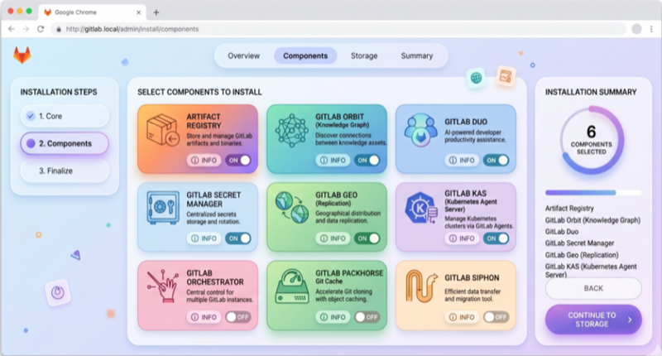
Task: Click the GitLab KAS Kubernetes icon
Action: point(421,208)
